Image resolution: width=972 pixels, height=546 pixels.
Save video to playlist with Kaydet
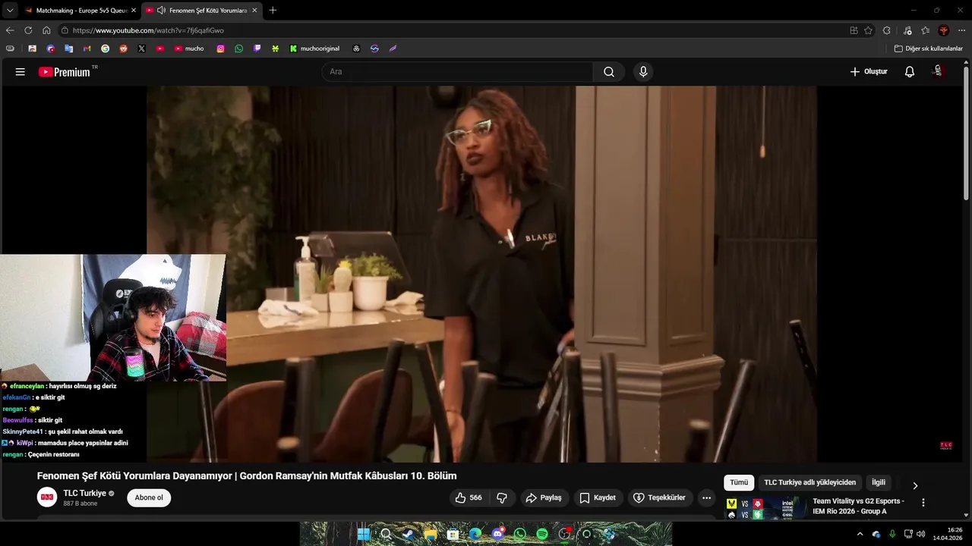598,498
